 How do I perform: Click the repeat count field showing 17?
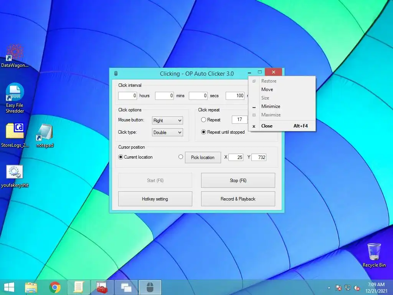[x=239, y=119]
